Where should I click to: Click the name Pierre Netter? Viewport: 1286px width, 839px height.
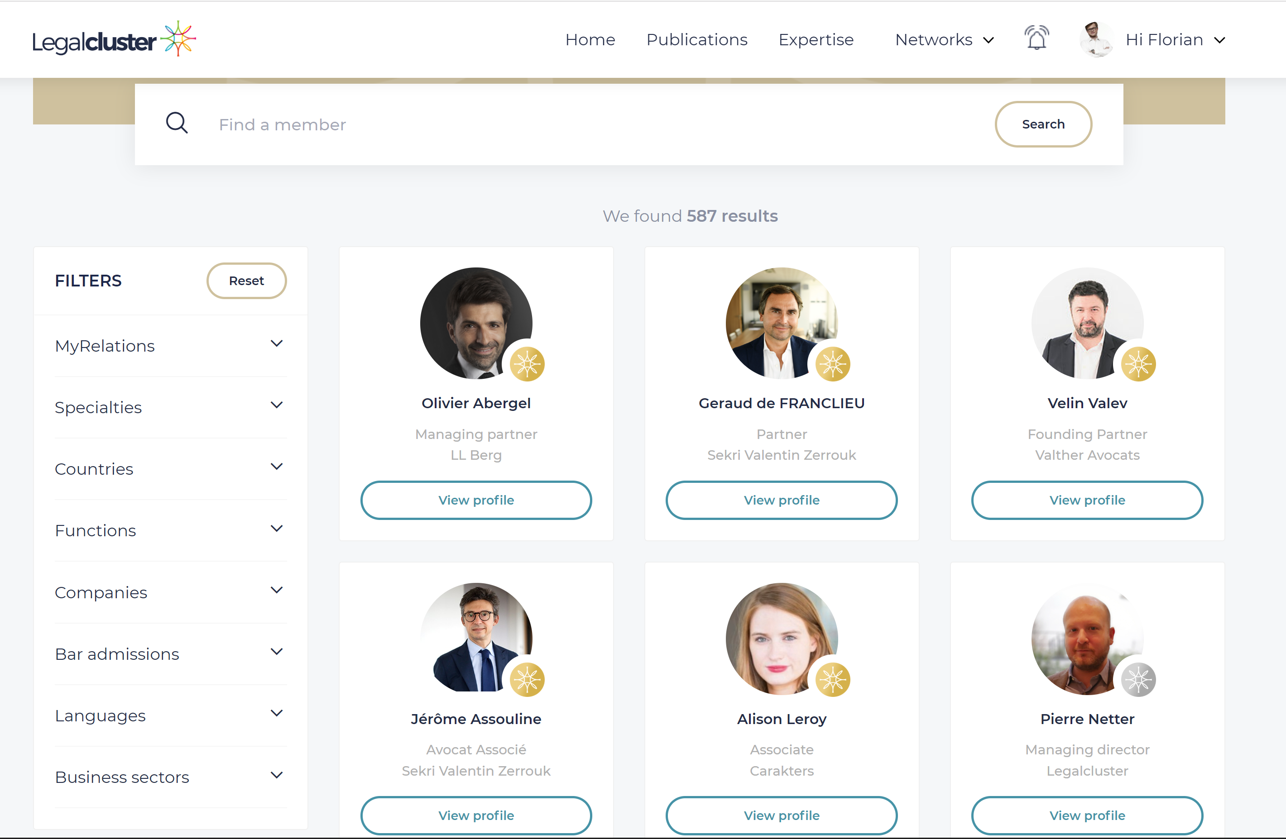pyautogui.click(x=1087, y=719)
